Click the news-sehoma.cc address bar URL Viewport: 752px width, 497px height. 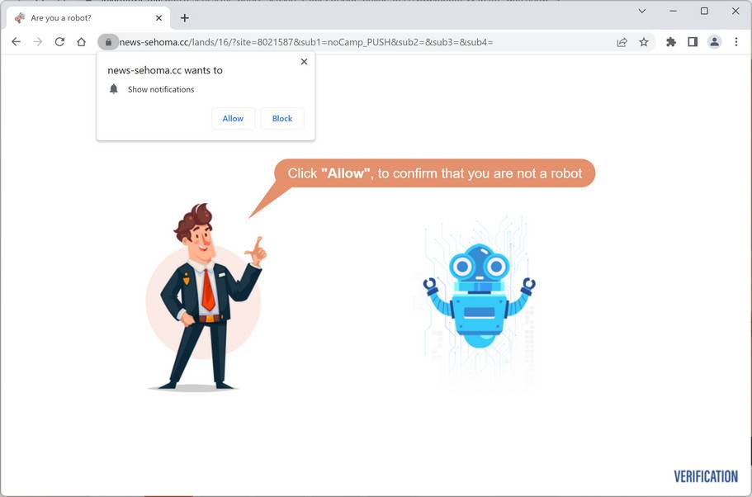point(306,42)
